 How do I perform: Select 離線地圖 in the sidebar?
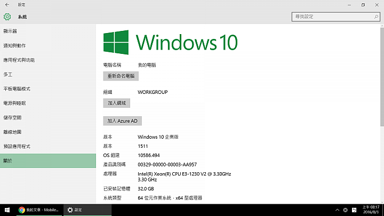(x=48, y=132)
